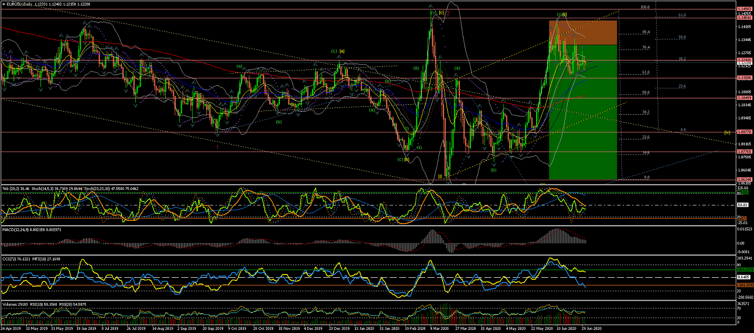Viewport: 754px width, 333px height.
Task: Select the green 101.1179 CCI level tag
Action: click(744, 270)
